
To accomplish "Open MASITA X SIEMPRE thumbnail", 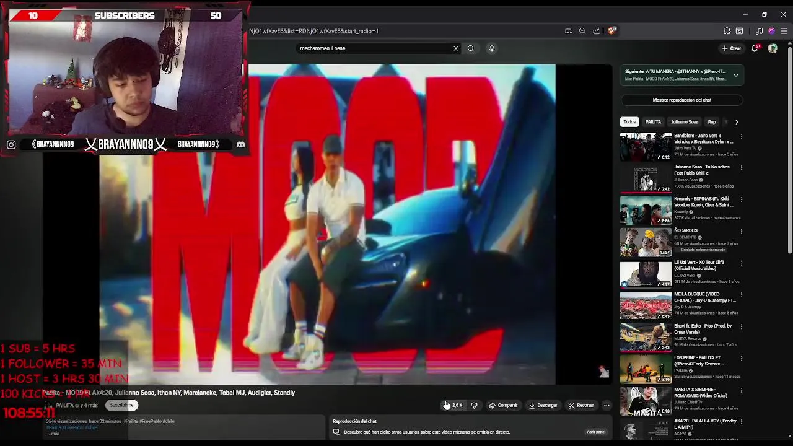I will point(646,401).
